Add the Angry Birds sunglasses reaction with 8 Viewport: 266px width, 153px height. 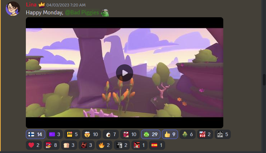[51, 145]
